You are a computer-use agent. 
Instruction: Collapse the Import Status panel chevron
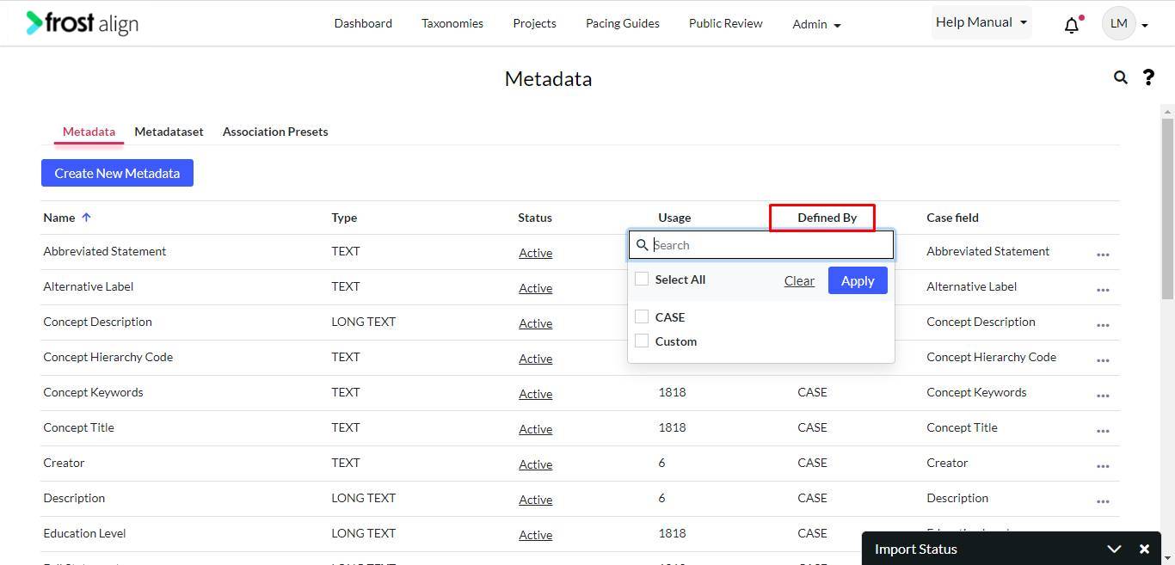click(x=1114, y=549)
